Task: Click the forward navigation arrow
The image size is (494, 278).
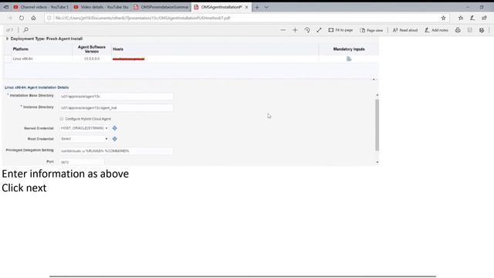Action: coord(10,18)
